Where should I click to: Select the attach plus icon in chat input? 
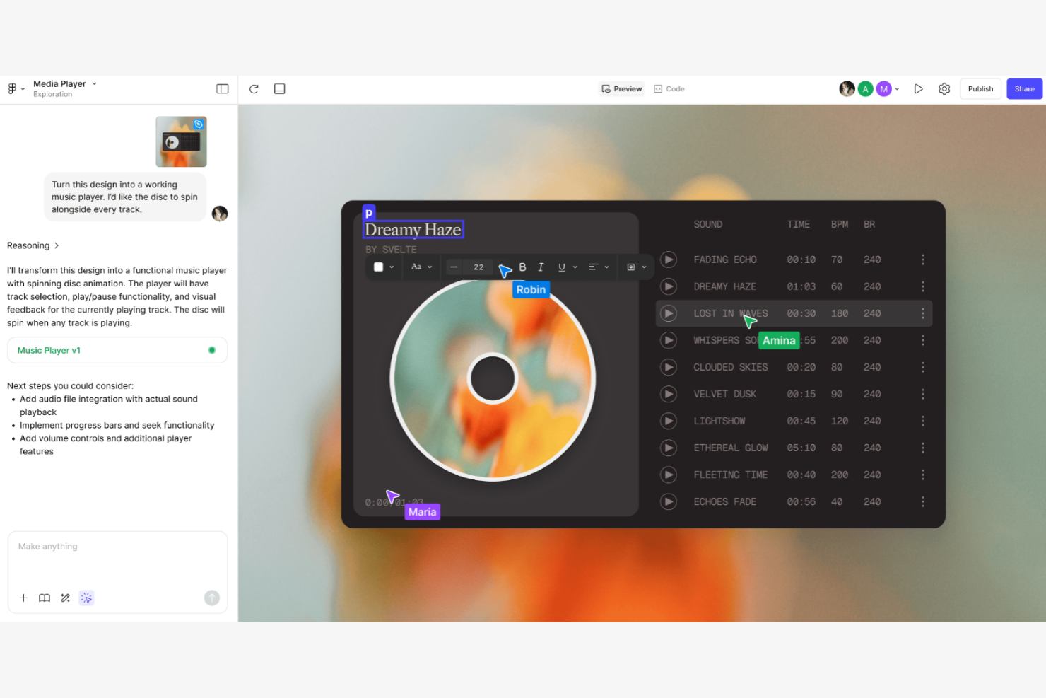(x=23, y=598)
